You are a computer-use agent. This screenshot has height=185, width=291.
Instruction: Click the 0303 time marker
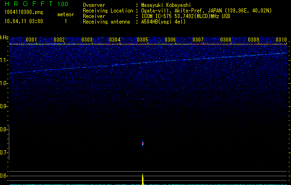coord(87,40)
